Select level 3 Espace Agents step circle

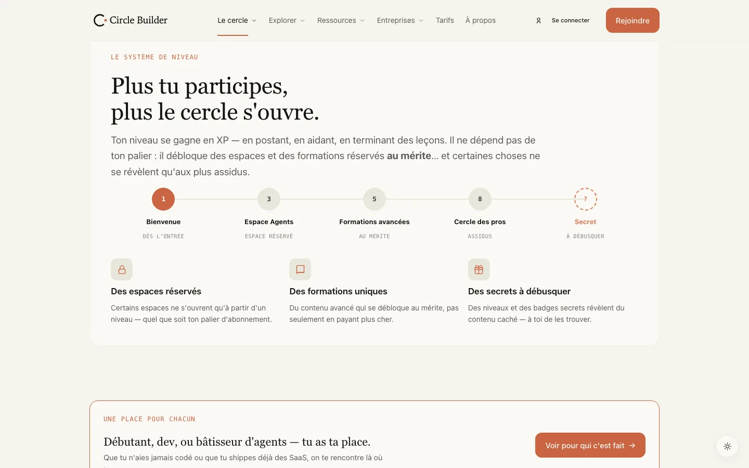coord(269,199)
